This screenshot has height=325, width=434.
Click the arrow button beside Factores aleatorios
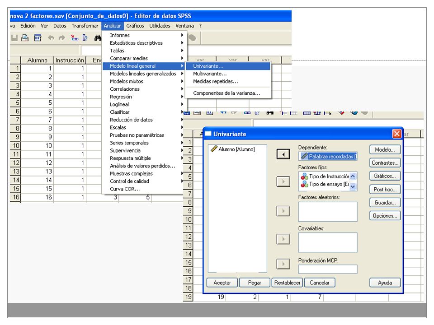(283, 211)
